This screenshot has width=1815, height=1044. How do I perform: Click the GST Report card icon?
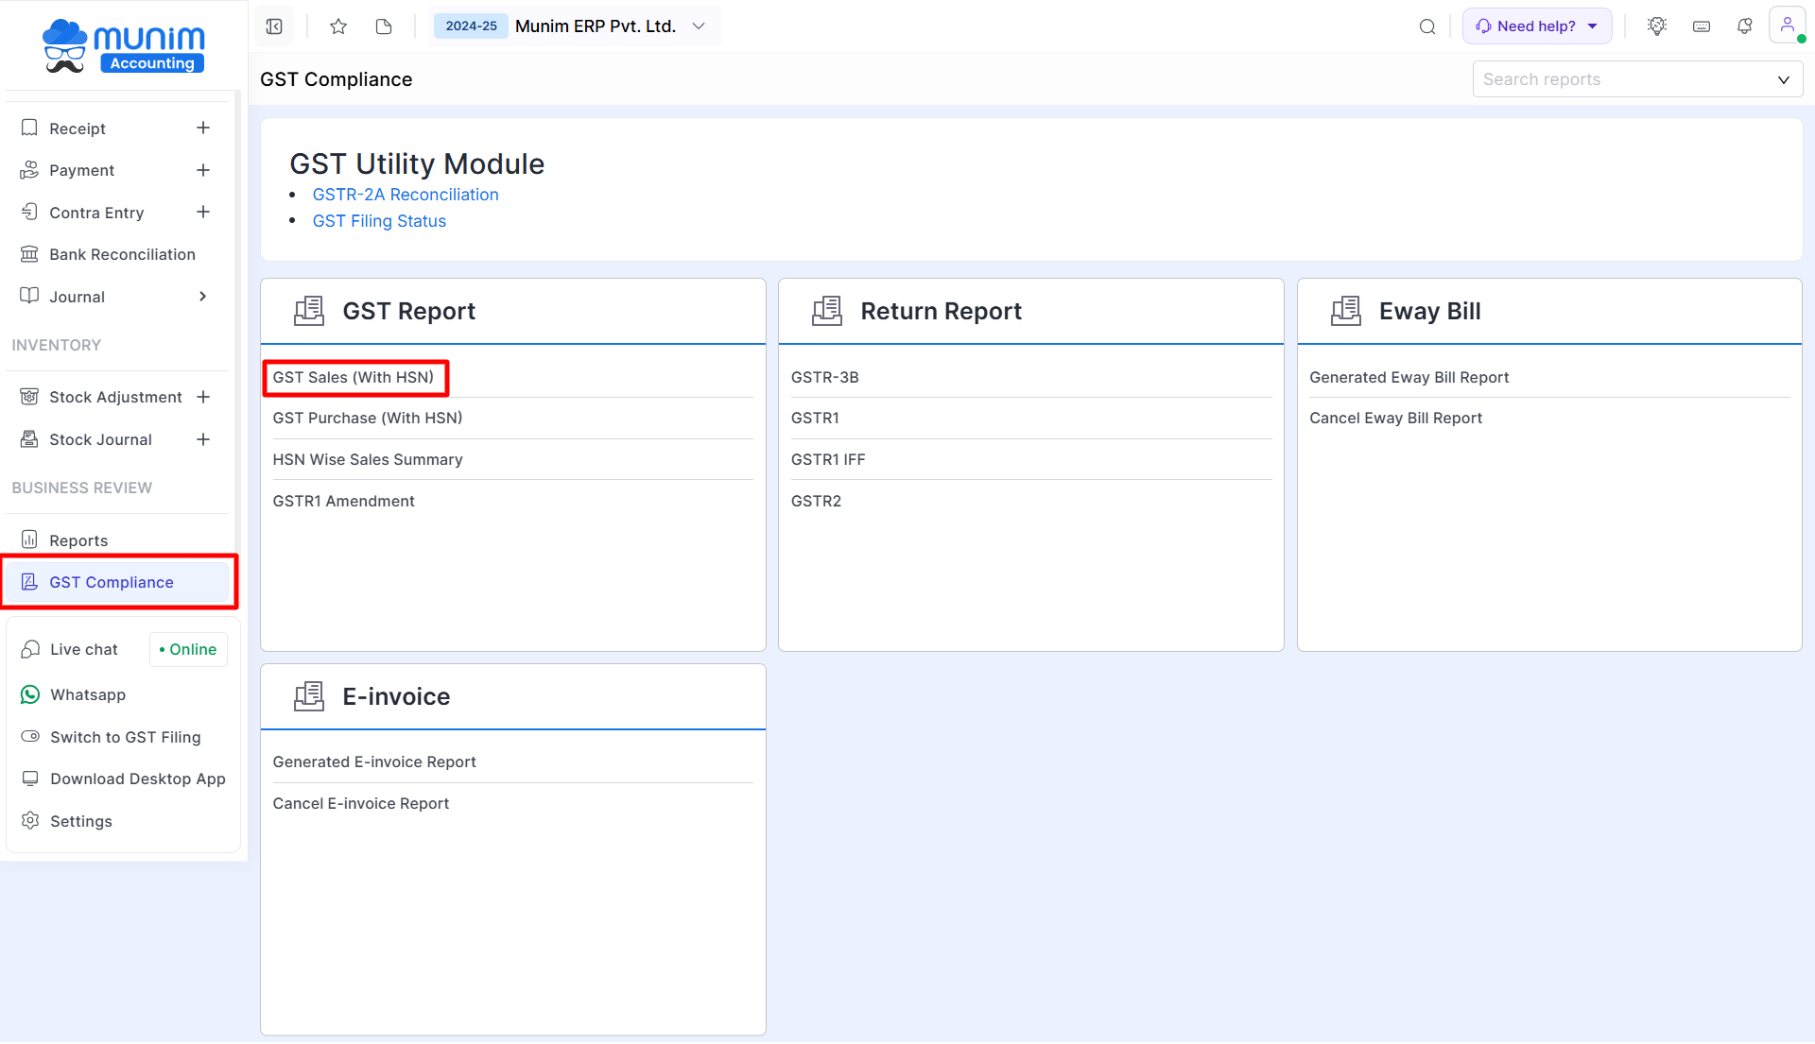(309, 311)
